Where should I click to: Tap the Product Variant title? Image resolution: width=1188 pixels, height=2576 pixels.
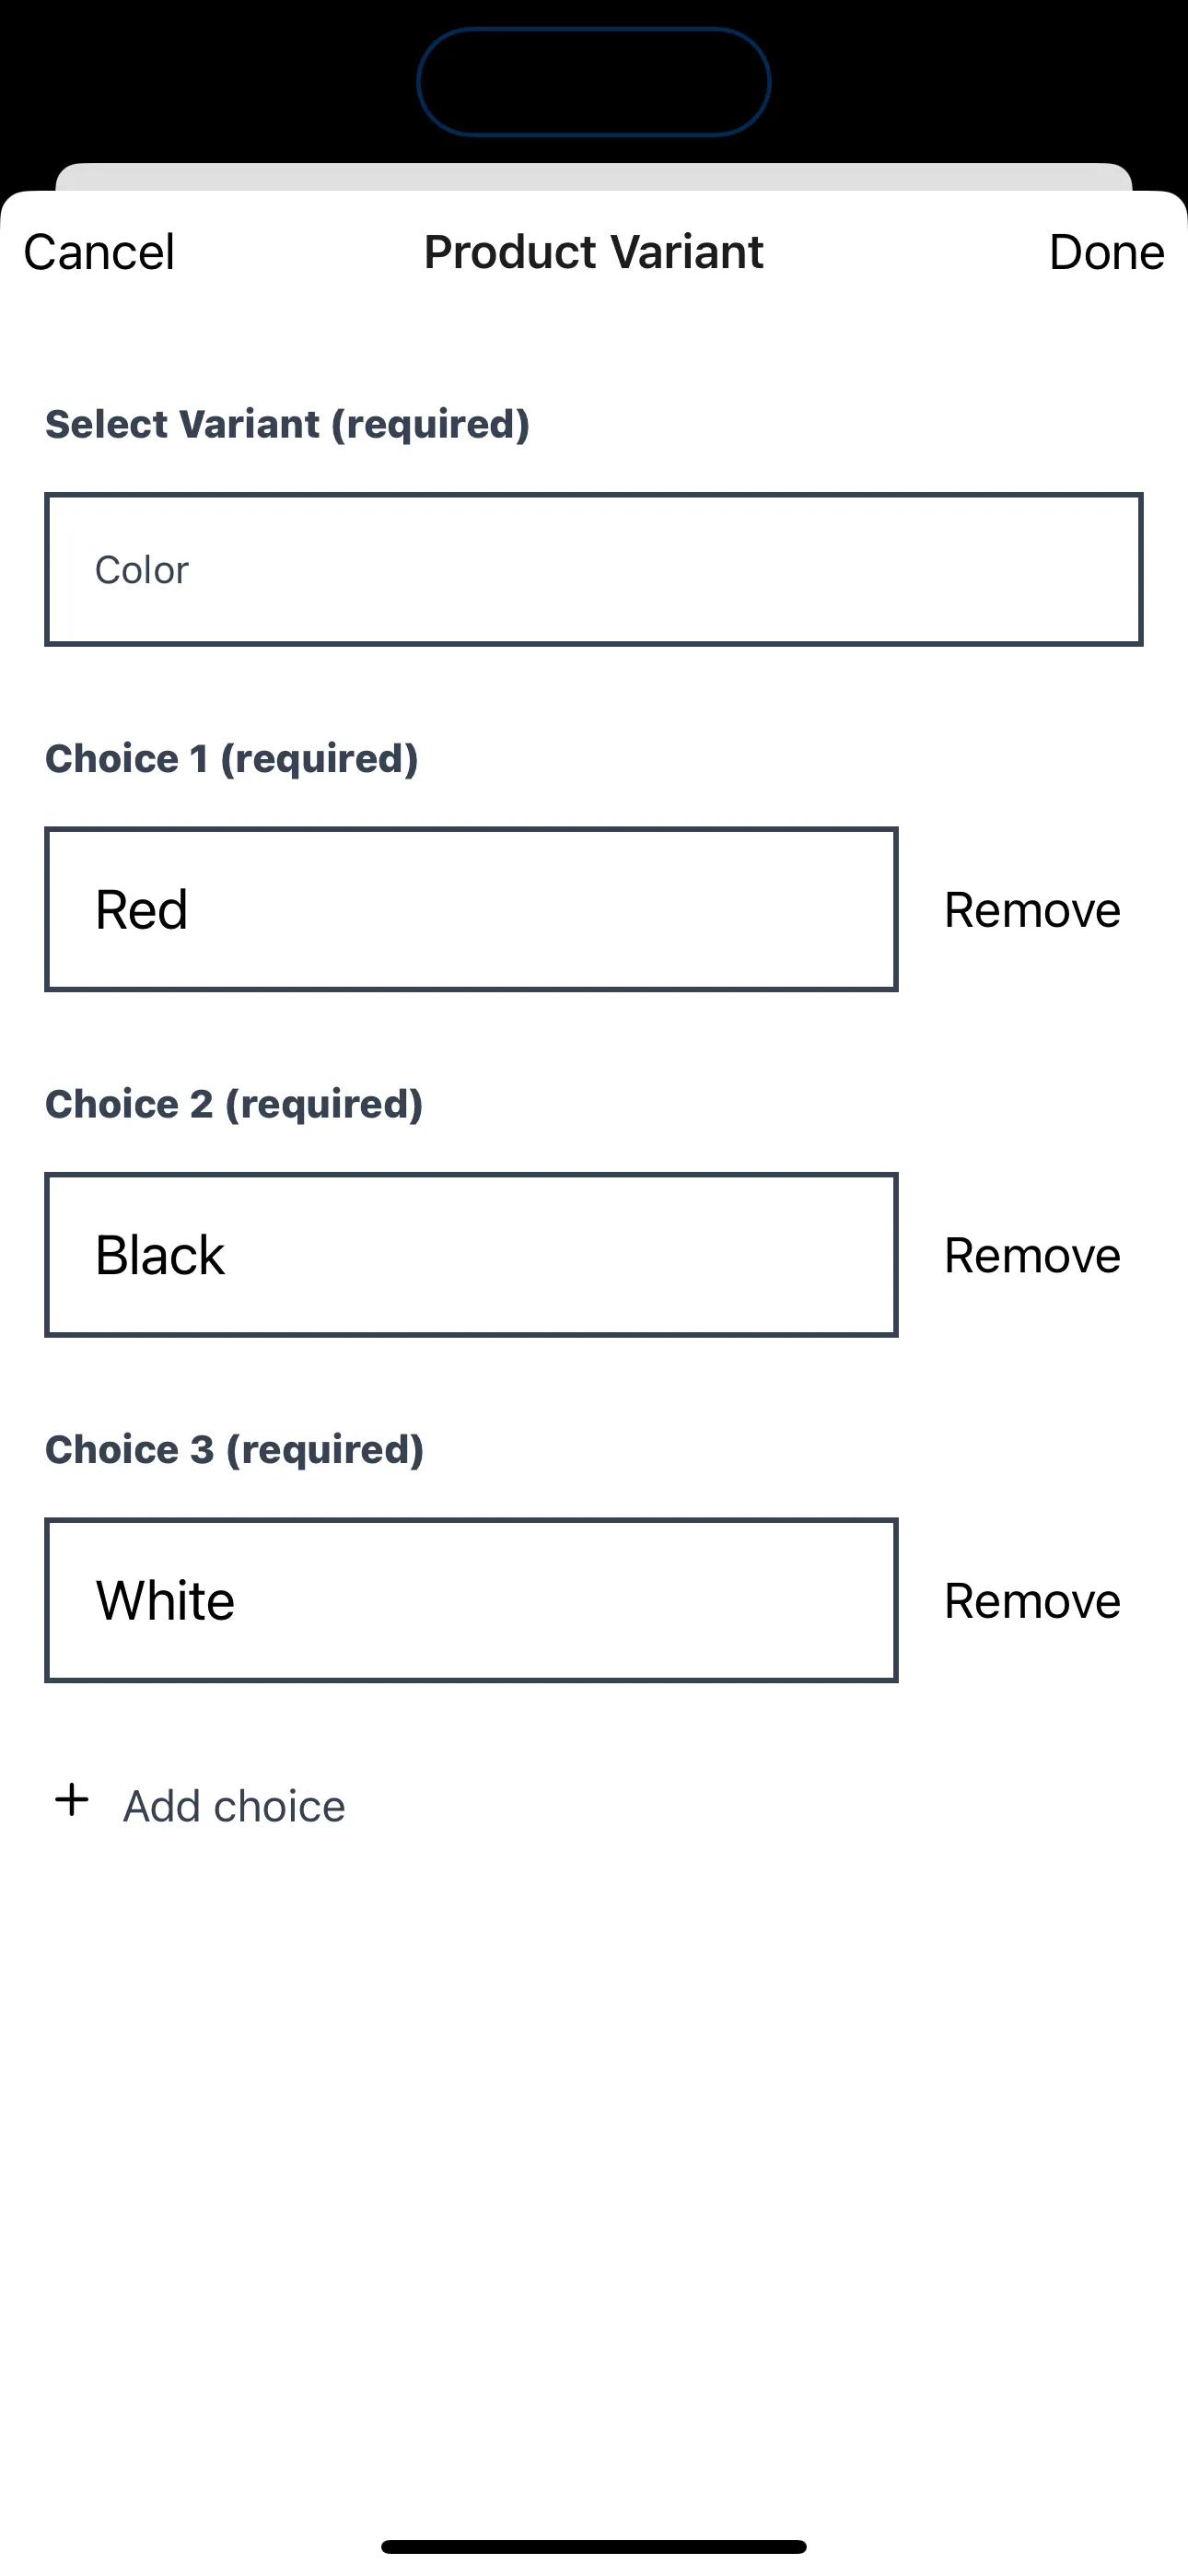[x=592, y=251]
